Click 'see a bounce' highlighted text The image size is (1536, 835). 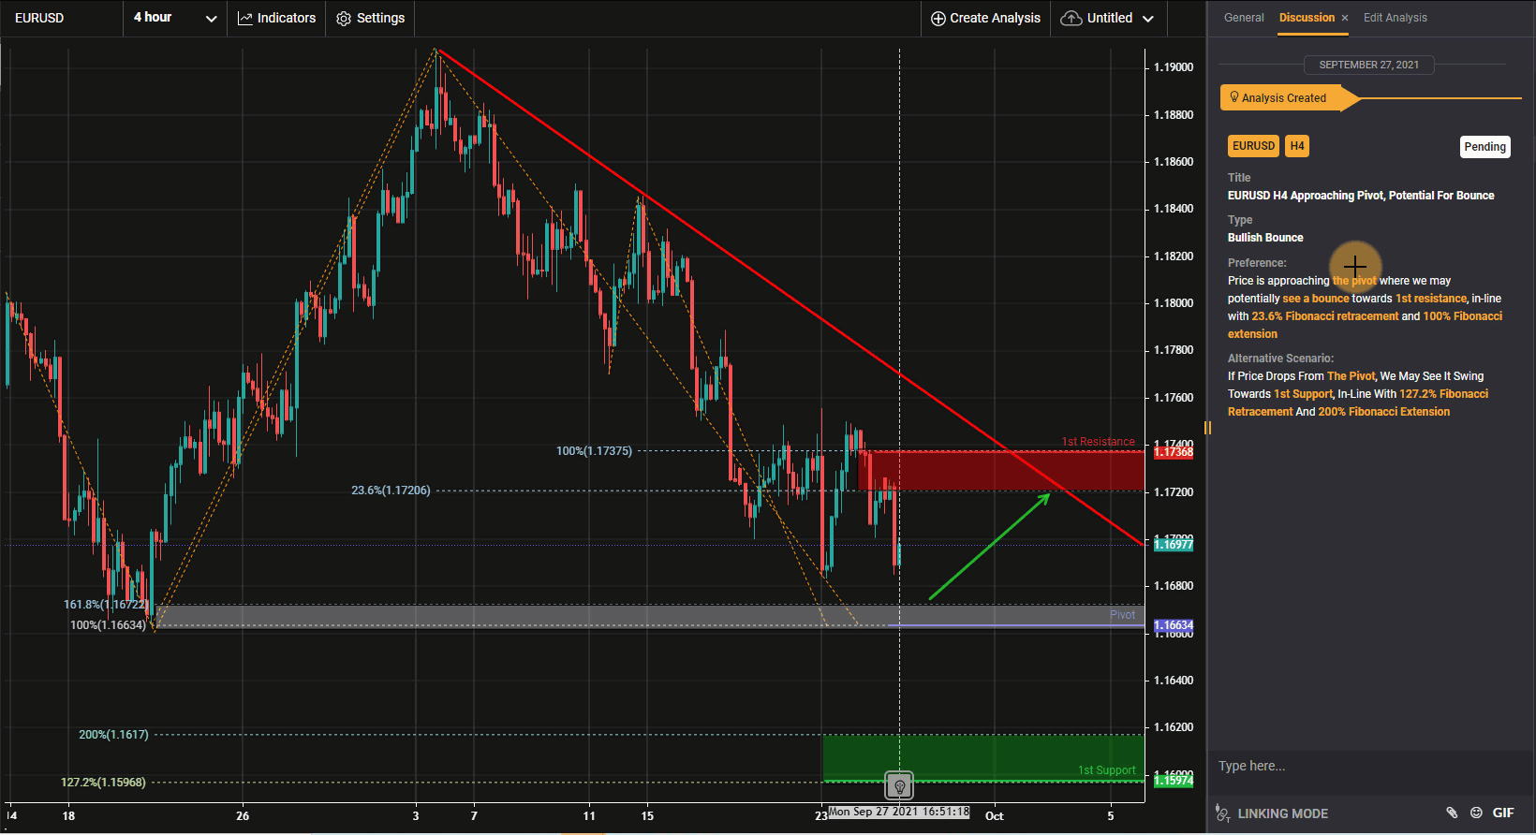click(1315, 299)
